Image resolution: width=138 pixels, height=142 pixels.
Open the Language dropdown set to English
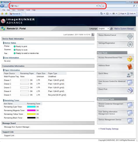[103, 29]
